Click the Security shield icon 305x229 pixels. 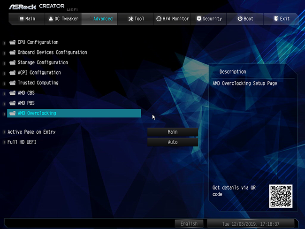pos(199,18)
